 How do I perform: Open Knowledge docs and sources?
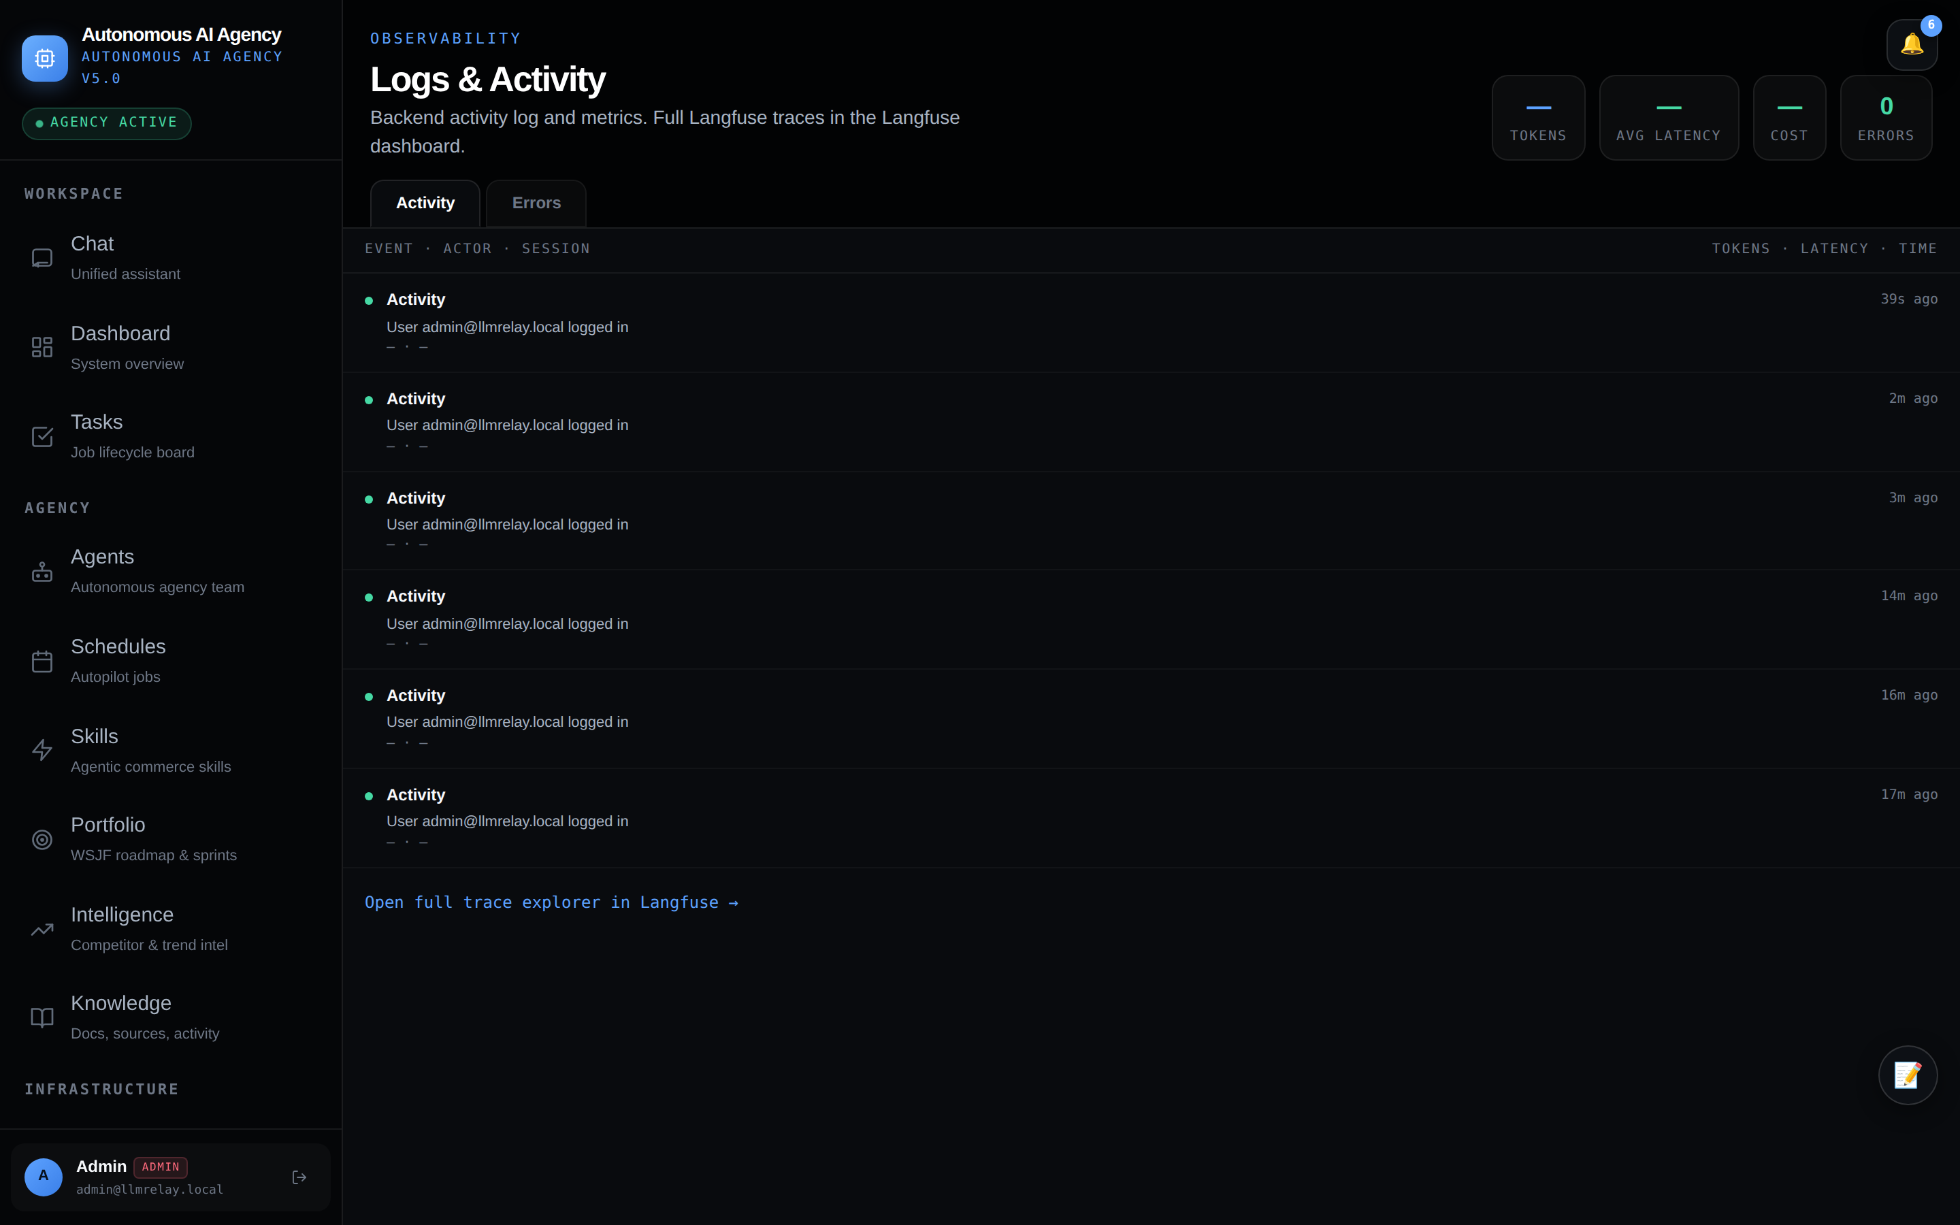tap(171, 1017)
